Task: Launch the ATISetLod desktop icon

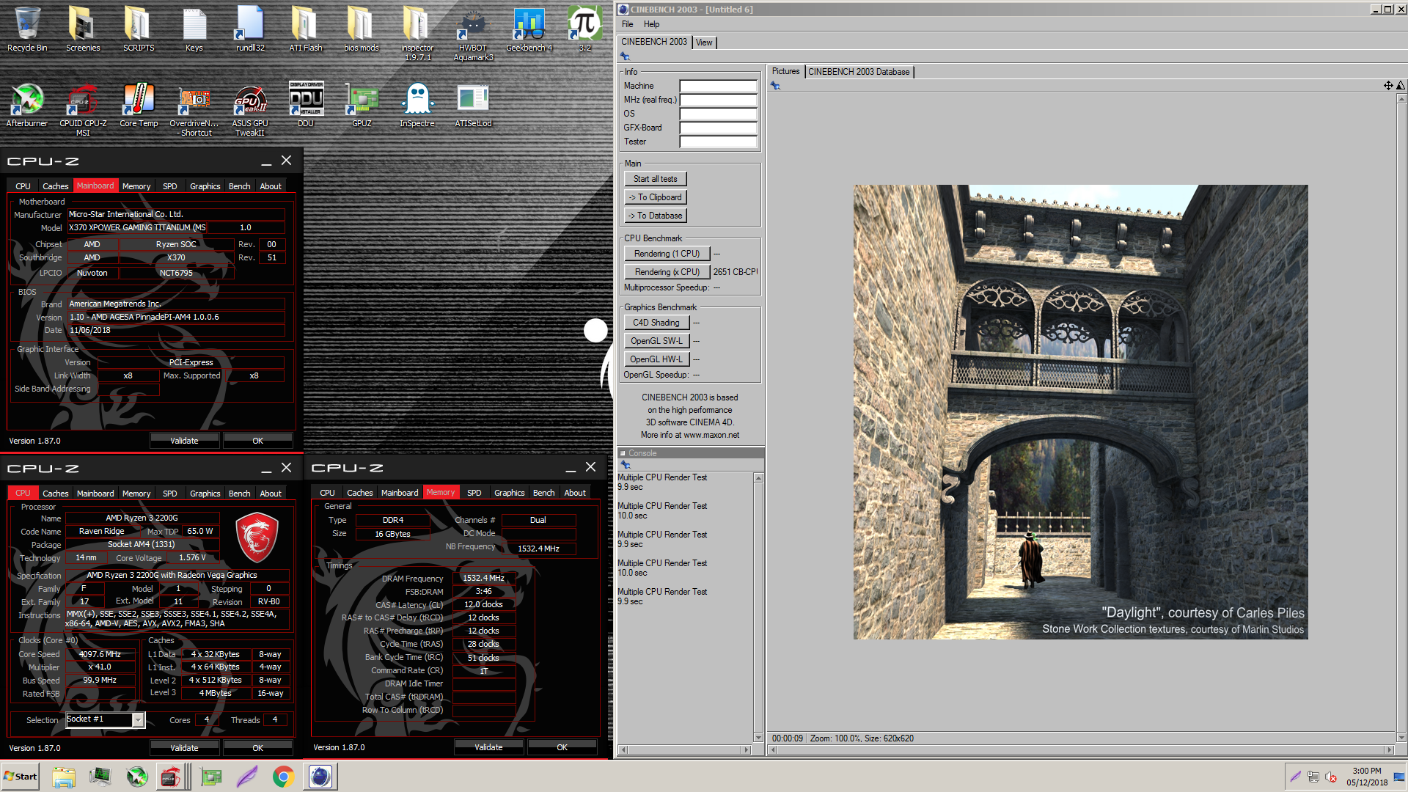Action: [473, 104]
